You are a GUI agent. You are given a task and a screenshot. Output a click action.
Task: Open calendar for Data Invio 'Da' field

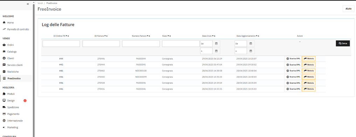point(216,43)
